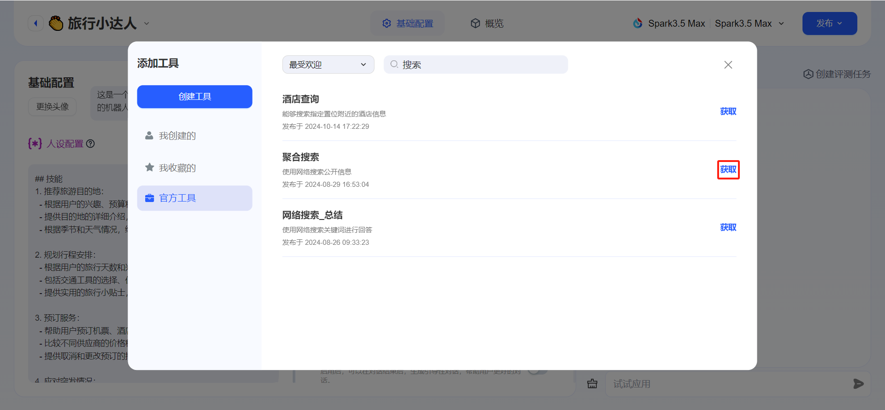This screenshot has width=885, height=410.
Task: Open the Spark3.5 Max model dropdown
Action: point(749,23)
